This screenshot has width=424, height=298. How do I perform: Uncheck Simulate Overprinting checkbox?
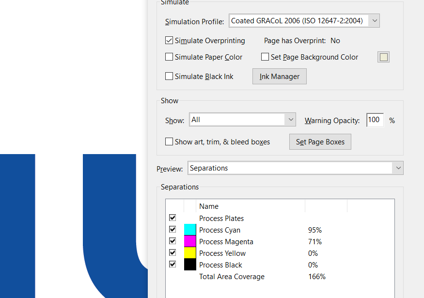coord(169,41)
